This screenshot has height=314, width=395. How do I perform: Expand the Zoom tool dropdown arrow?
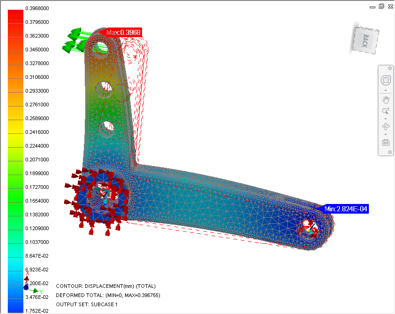tap(385, 119)
